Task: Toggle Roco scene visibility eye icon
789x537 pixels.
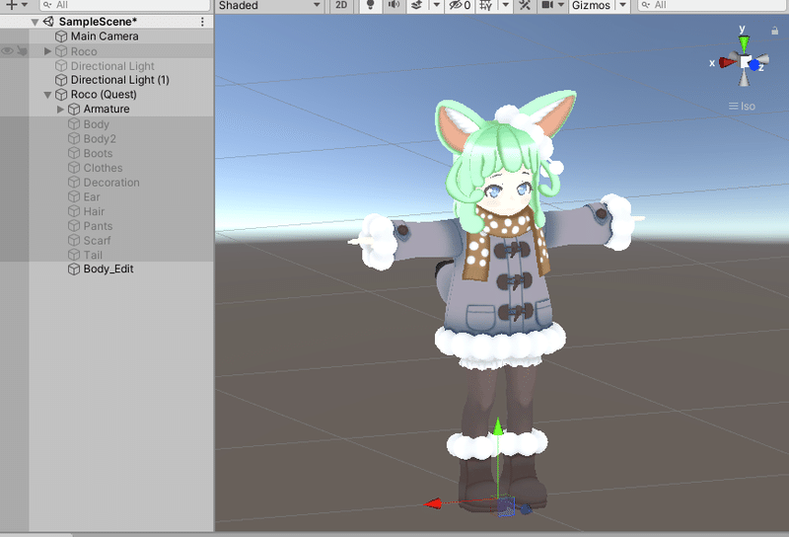Action: pos(7,51)
